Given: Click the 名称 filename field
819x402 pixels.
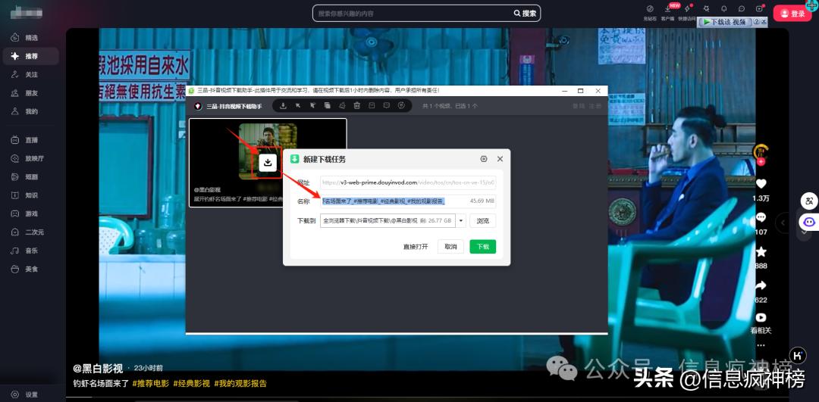Looking at the screenshot, I should 408,201.
